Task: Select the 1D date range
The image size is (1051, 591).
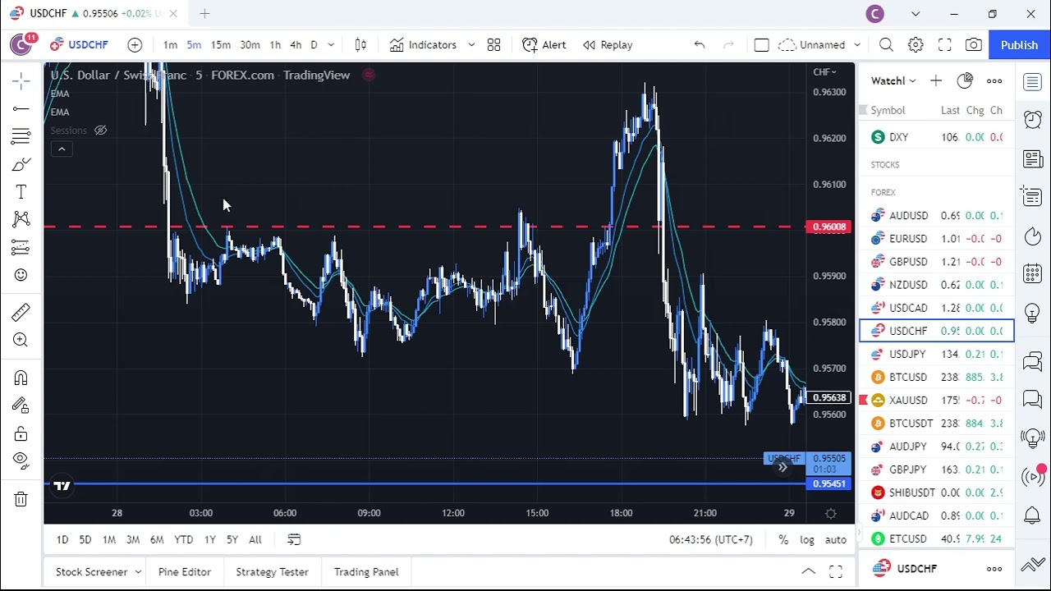Action: coord(62,539)
